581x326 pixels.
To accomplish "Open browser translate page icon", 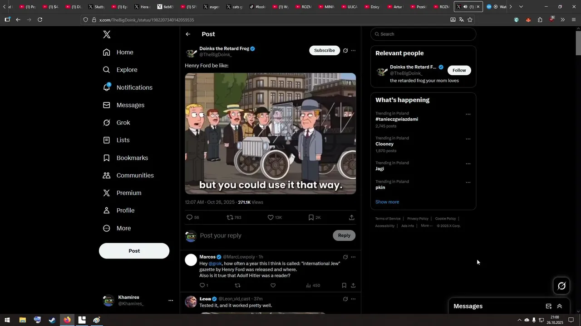I will (461, 19).
